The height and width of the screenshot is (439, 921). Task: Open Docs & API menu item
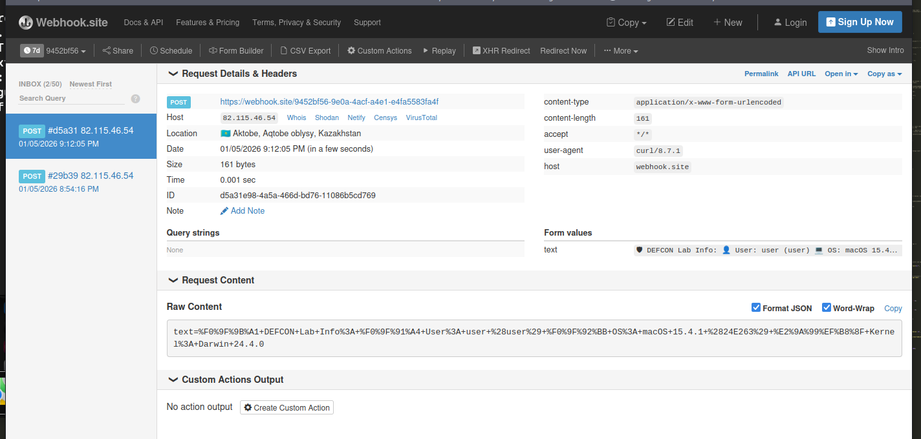[x=144, y=22]
